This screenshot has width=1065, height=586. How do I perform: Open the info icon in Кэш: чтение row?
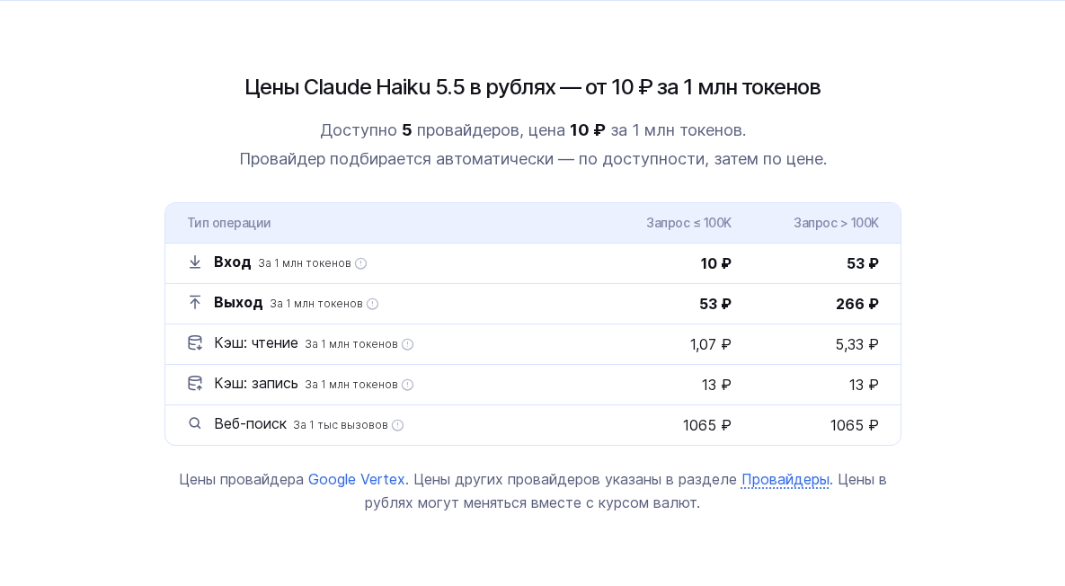coord(407,344)
